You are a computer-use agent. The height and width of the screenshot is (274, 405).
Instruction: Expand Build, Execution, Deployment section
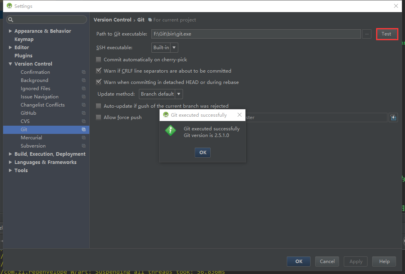point(10,154)
